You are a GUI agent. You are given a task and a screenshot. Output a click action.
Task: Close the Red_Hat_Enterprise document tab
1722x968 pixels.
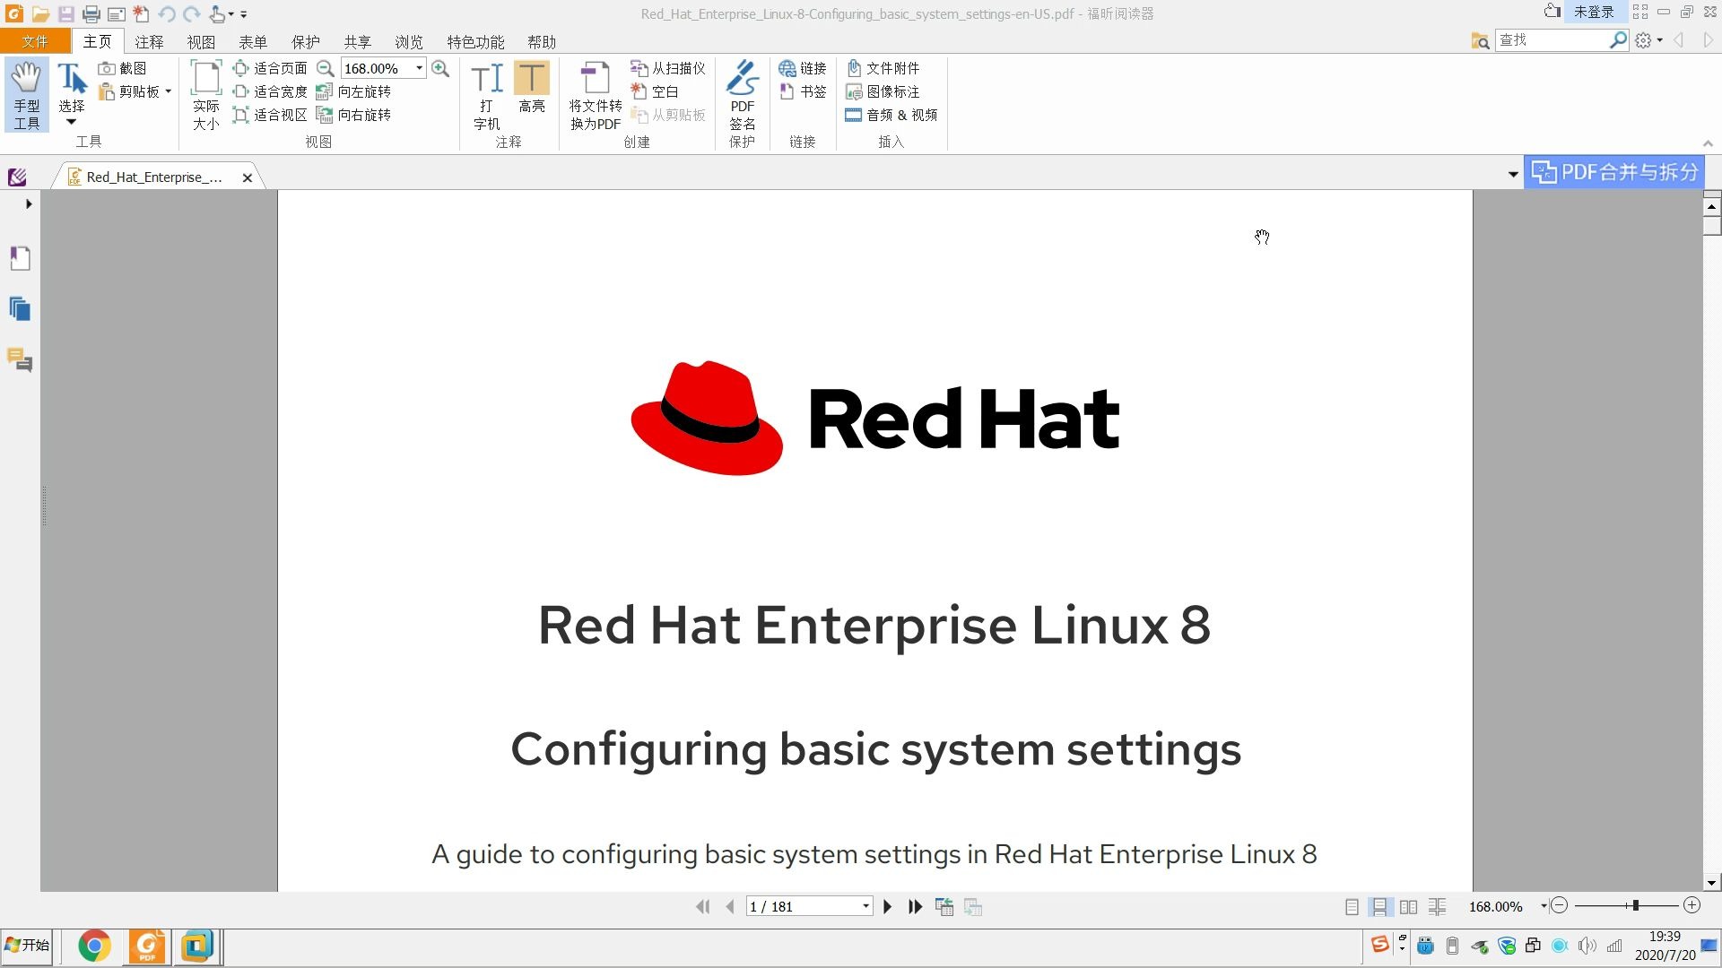pos(248,177)
